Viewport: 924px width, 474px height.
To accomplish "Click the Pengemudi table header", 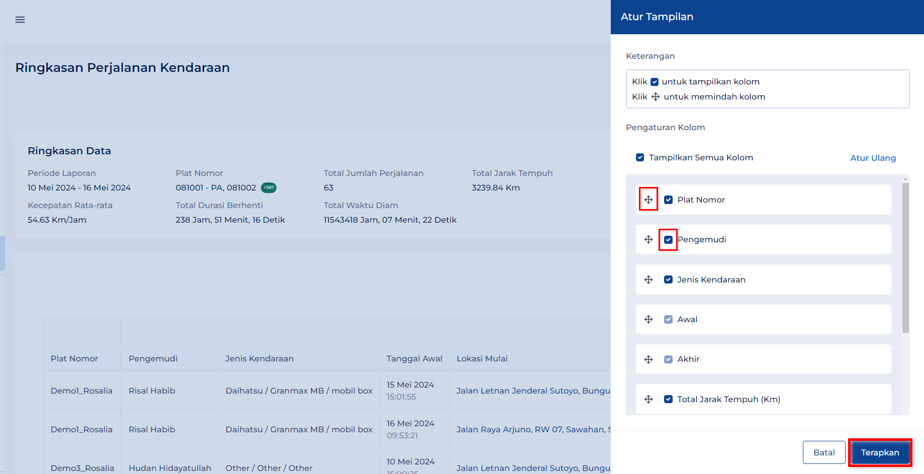I will click(153, 358).
